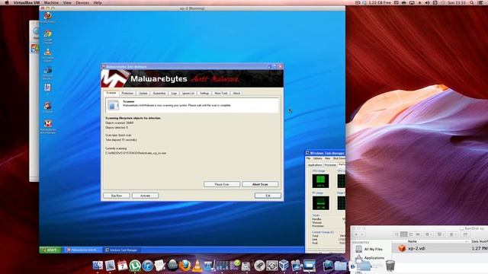
Task: Open Microsoft Security desktop icon
Action: [x=47, y=73]
